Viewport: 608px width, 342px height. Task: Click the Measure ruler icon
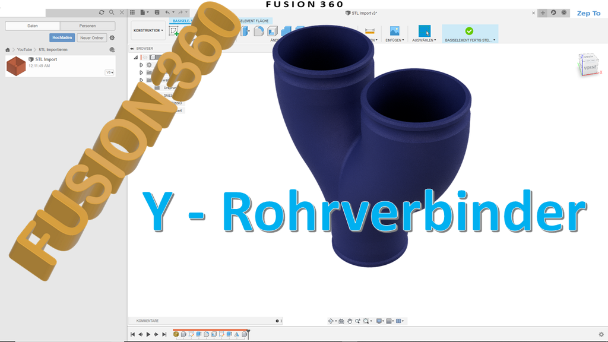(x=370, y=31)
